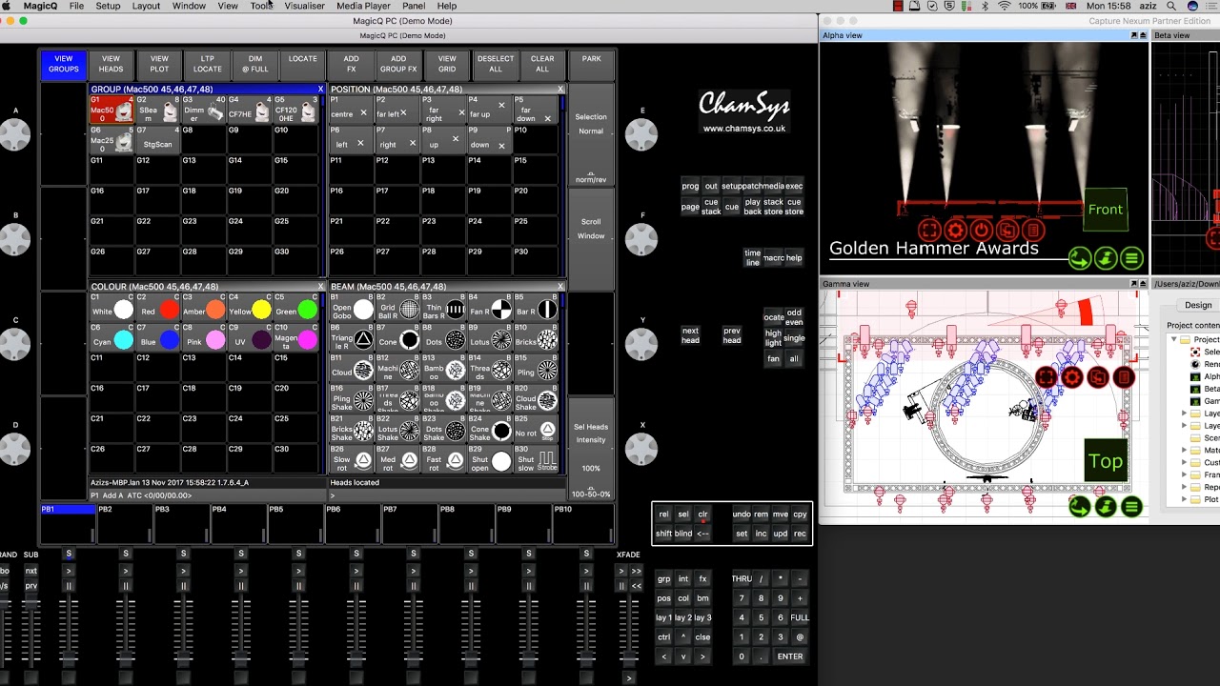Image resolution: width=1220 pixels, height=686 pixels.
Task: Click the red gear icon in Gamma view
Action: (1072, 377)
